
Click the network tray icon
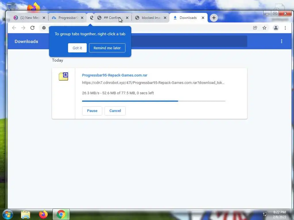point(265,214)
